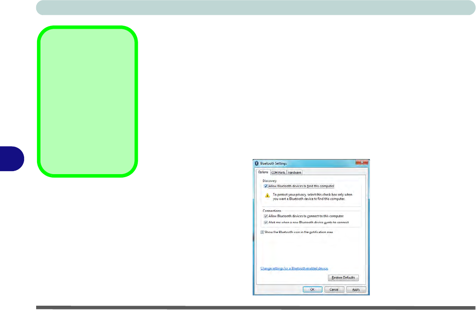Click the Bluetooth logo in title bar
This screenshot has width=476, height=310.
[x=257, y=163]
